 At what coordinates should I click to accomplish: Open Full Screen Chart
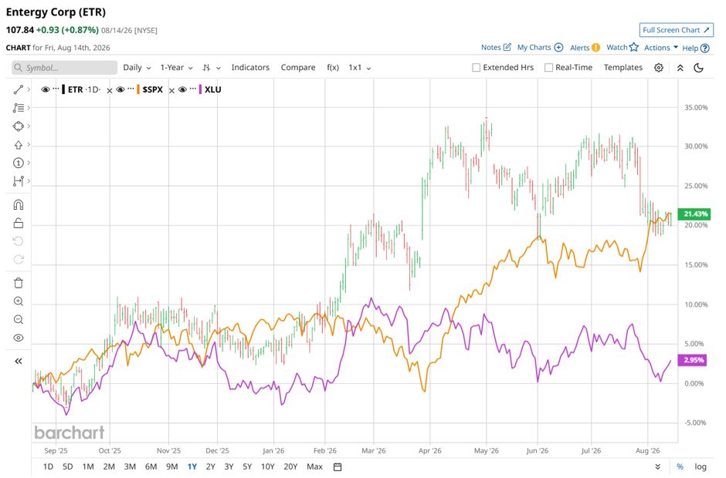(x=676, y=30)
